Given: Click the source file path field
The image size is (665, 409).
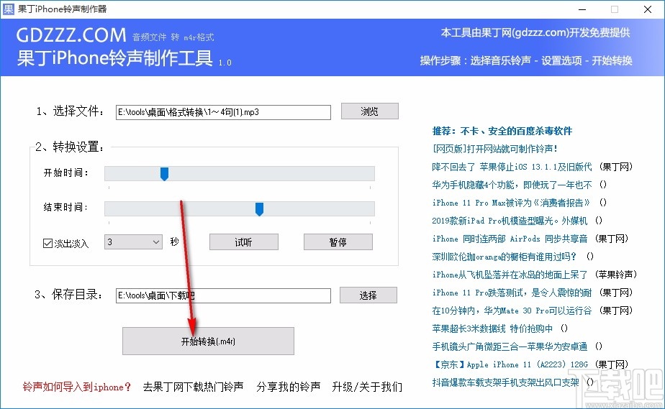Looking at the screenshot, I should [223, 112].
